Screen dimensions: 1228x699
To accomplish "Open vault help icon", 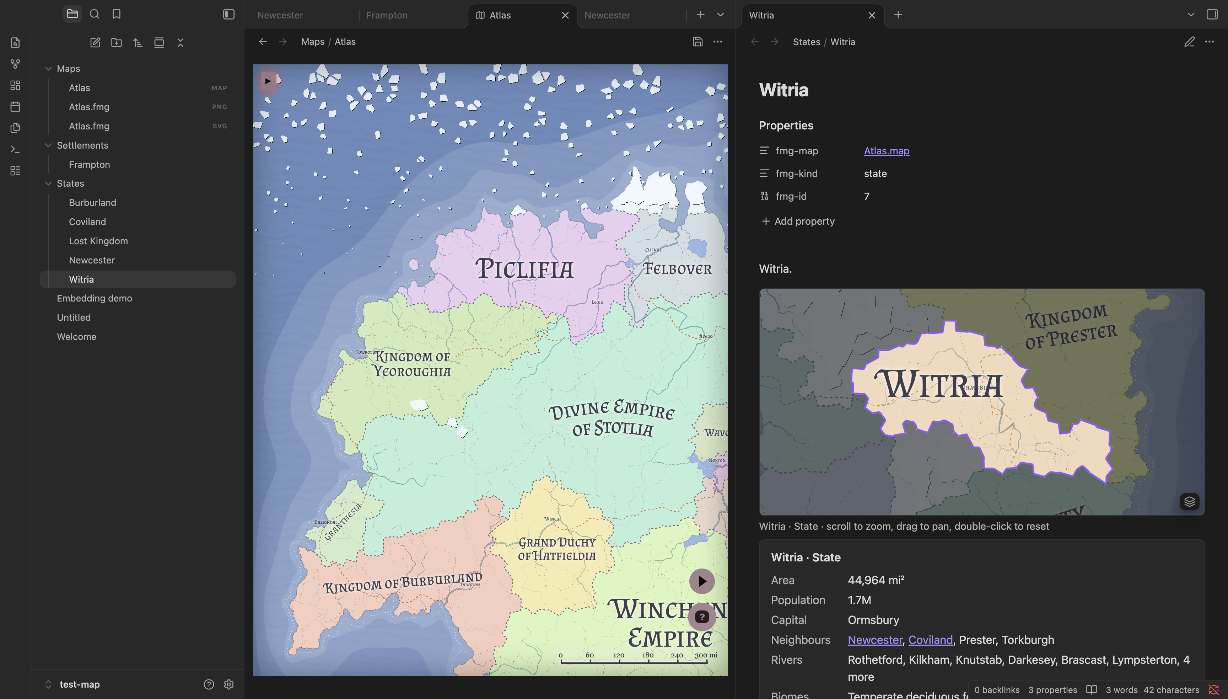I will pyautogui.click(x=209, y=684).
